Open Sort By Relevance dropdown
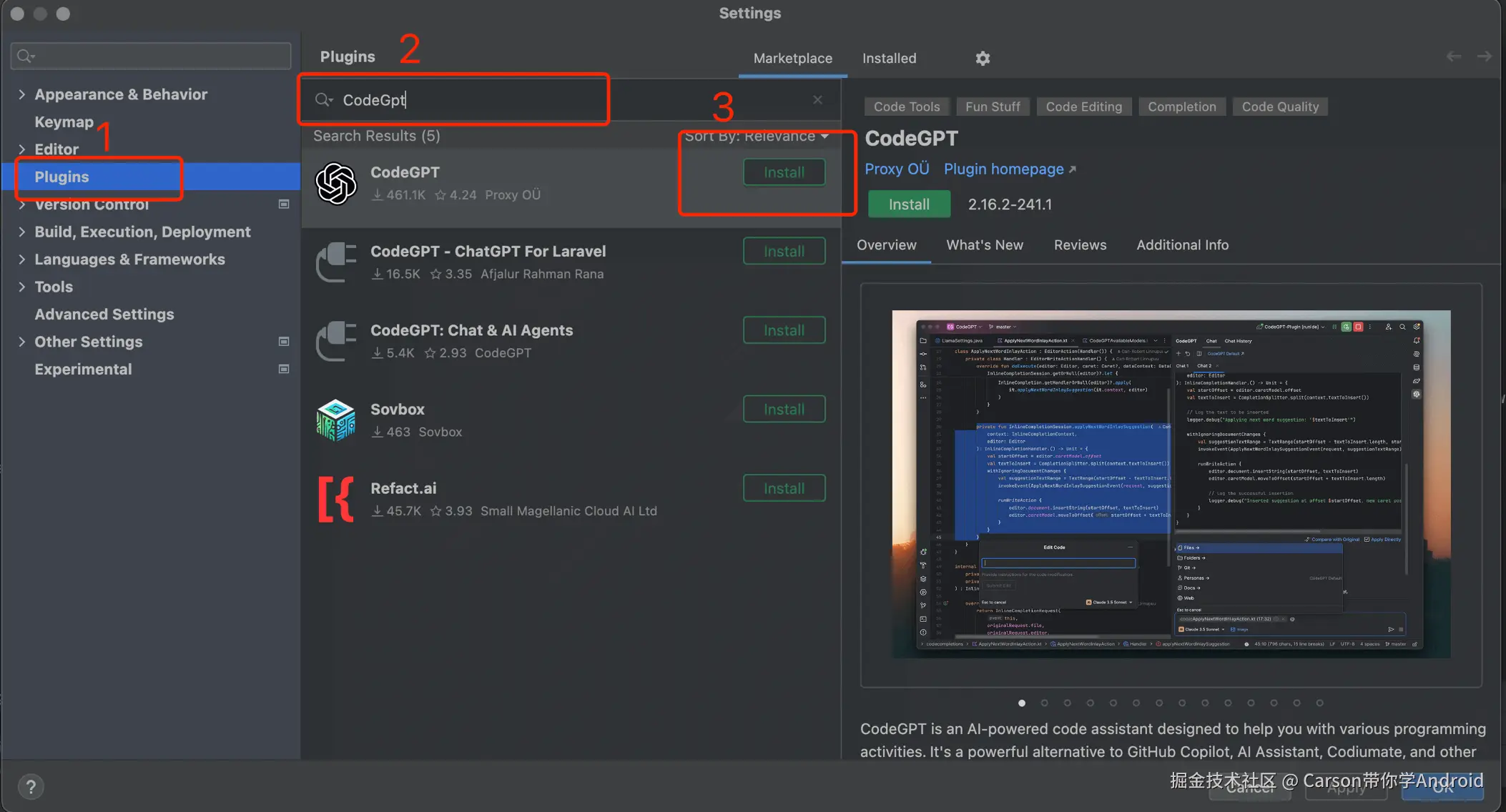Viewport: 1506px width, 812px height. (x=757, y=137)
